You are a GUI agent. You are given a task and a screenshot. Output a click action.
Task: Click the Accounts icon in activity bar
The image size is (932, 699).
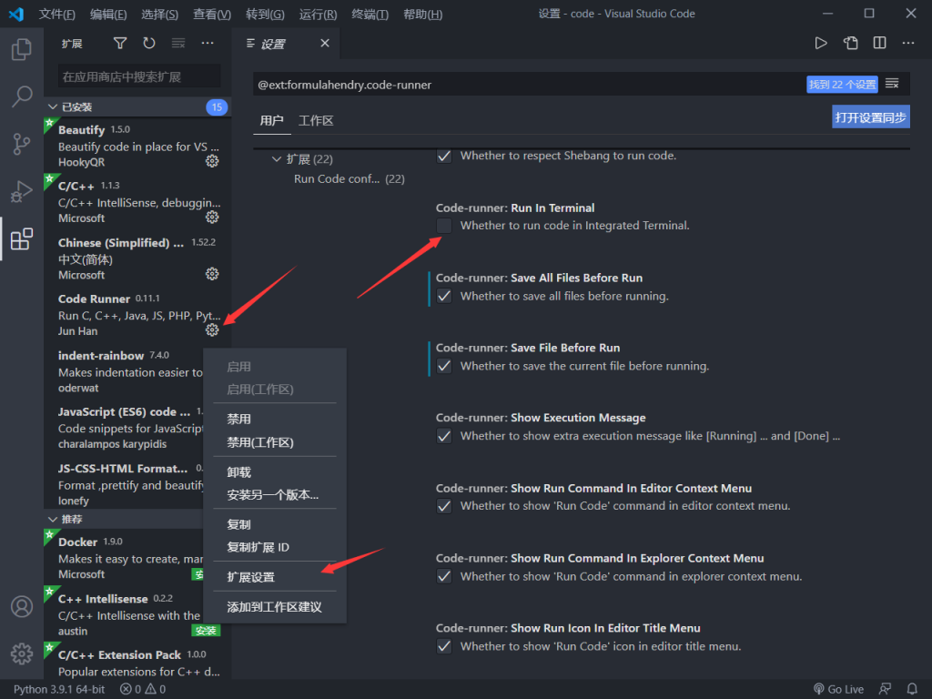coord(22,606)
